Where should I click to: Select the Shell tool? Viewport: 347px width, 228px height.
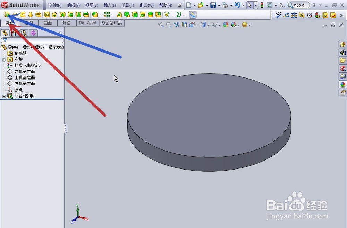pos(135,15)
